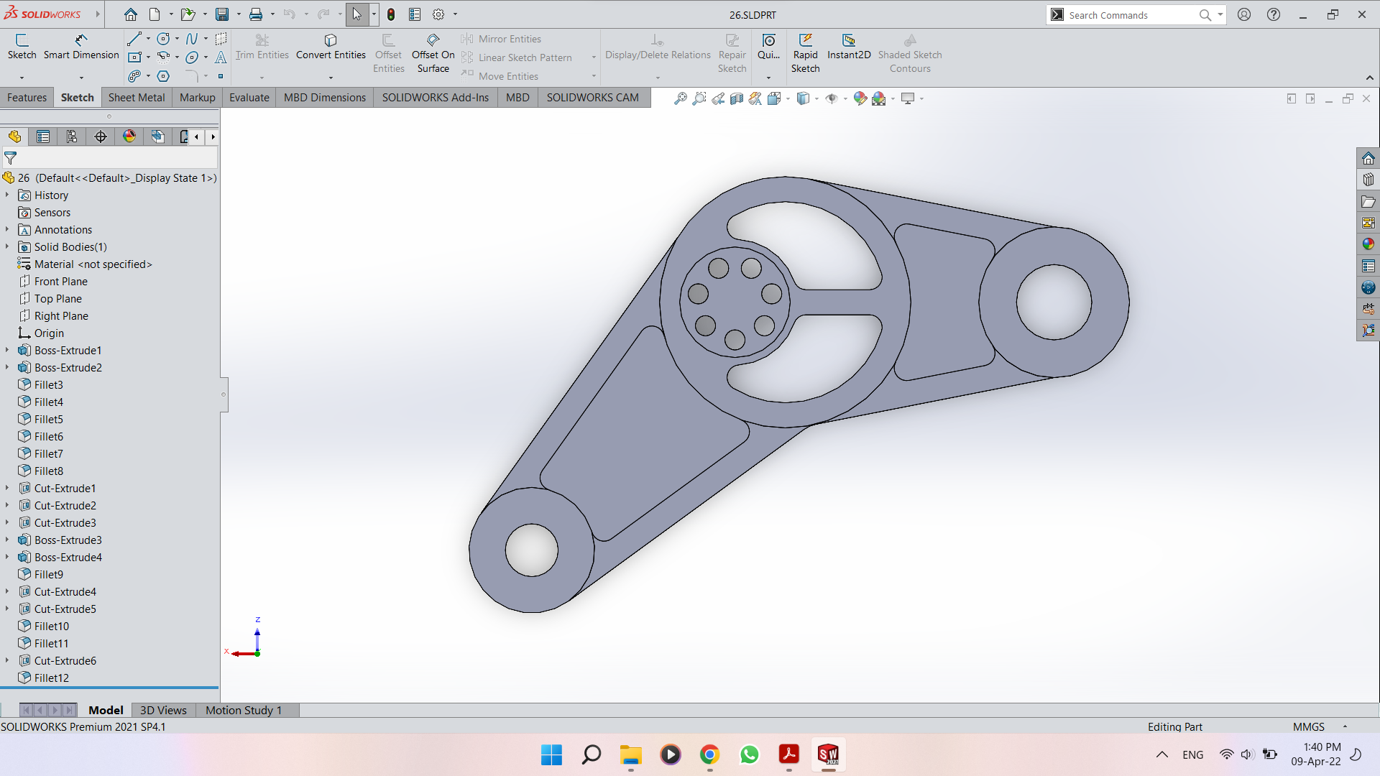Open the Motion Study 1 tab
This screenshot has height=776, width=1380.
[x=244, y=710]
